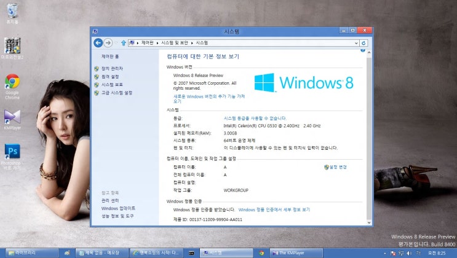Open the taskbar clock showing 8:25
The image size is (457, 258).
point(437,253)
